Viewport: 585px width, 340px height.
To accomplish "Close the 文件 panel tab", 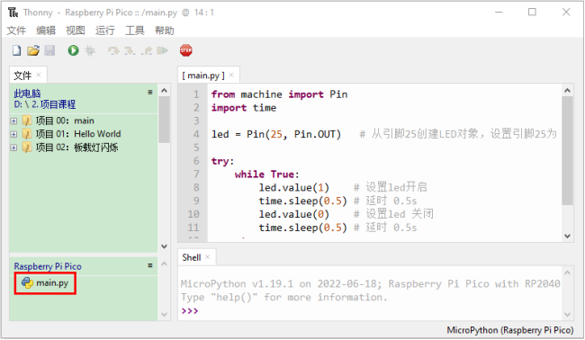I will (x=39, y=75).
